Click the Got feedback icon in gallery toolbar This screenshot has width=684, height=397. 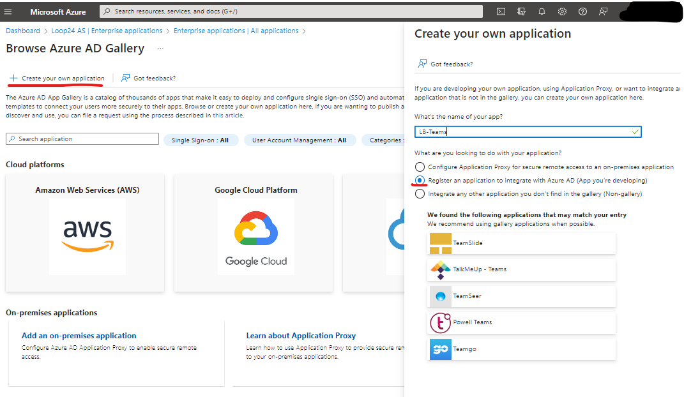click(126, 78)
